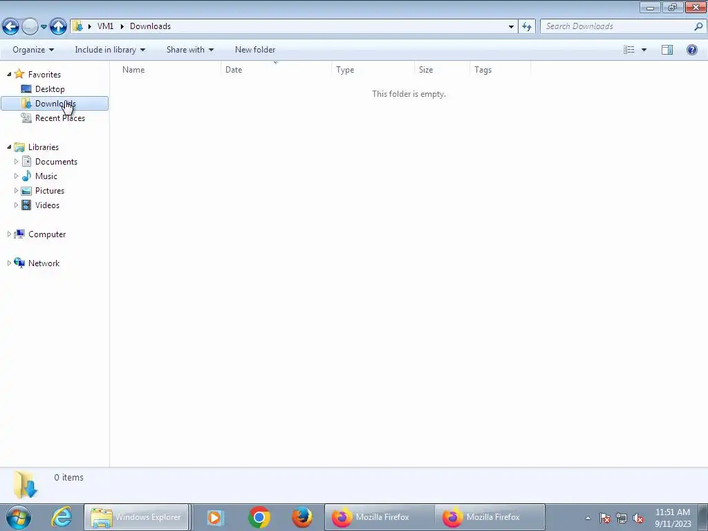Click the Downloads folder icon in details pane

[x=26, y=485]
